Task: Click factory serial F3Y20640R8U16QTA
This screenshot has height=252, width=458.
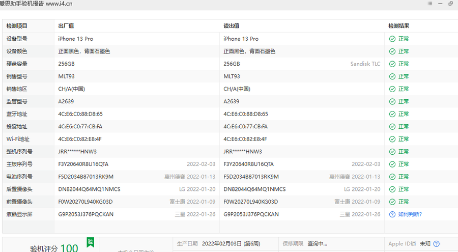Action: click(x=83, y=164)
